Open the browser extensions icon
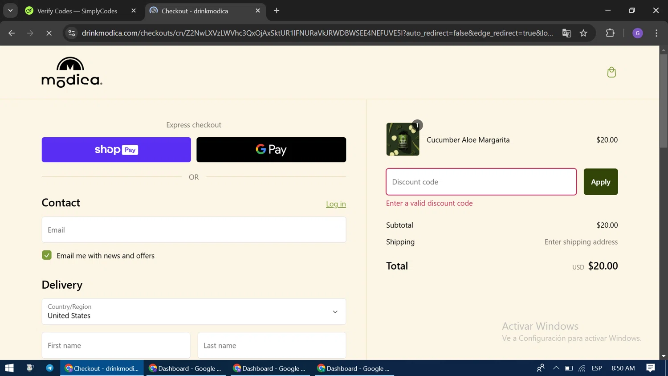Screen dimensions: 668x376 (610, 33)
